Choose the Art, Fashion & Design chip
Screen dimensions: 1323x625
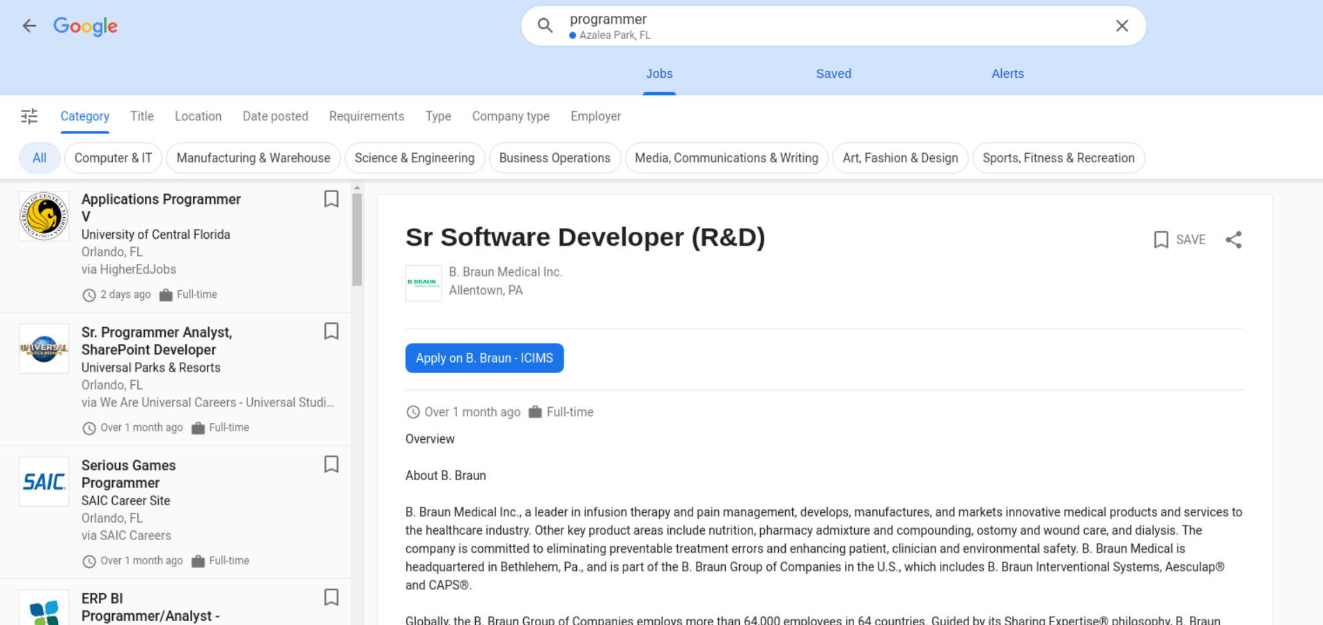(x=900, y=158)
